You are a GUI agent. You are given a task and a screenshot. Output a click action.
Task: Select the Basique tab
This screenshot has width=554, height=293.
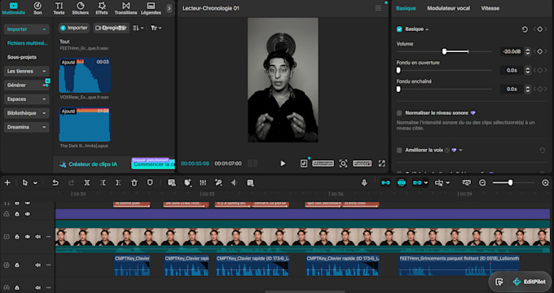tap(406, 8)
